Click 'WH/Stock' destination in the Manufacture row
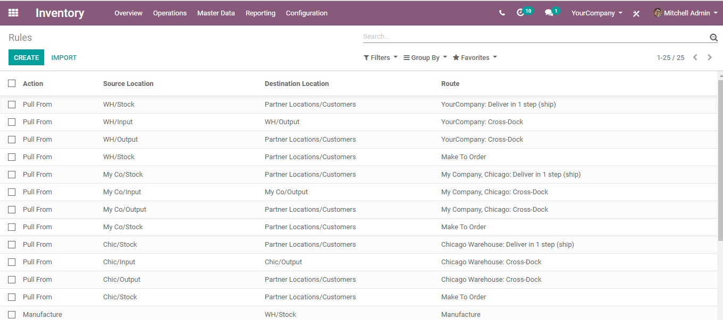This screenshot has height=320, width=723. (281, 315)
